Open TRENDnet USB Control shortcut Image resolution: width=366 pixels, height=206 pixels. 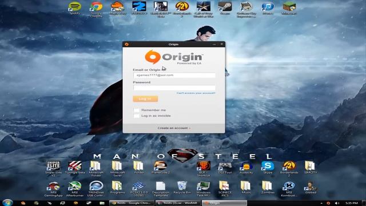[96, 189]
